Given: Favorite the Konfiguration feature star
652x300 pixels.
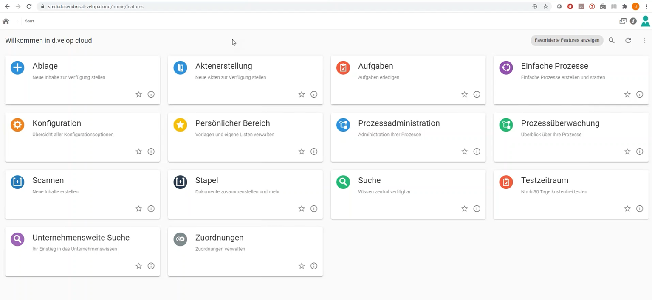Looking at the screenshot, I should click(138, 151).
